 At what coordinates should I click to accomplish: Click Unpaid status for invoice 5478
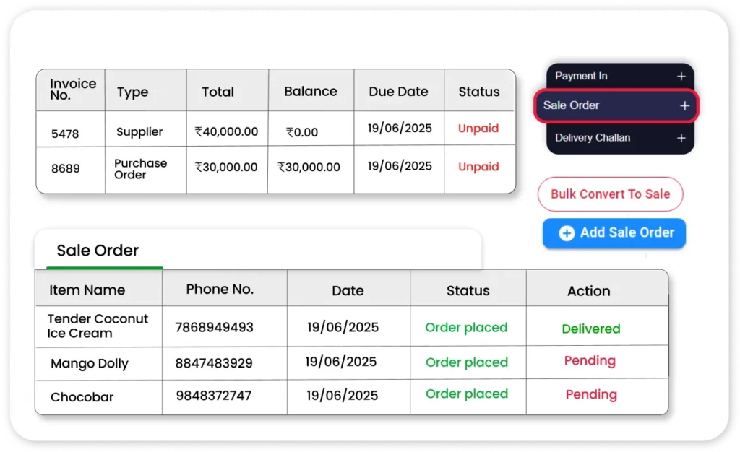(x=478, y=129)
